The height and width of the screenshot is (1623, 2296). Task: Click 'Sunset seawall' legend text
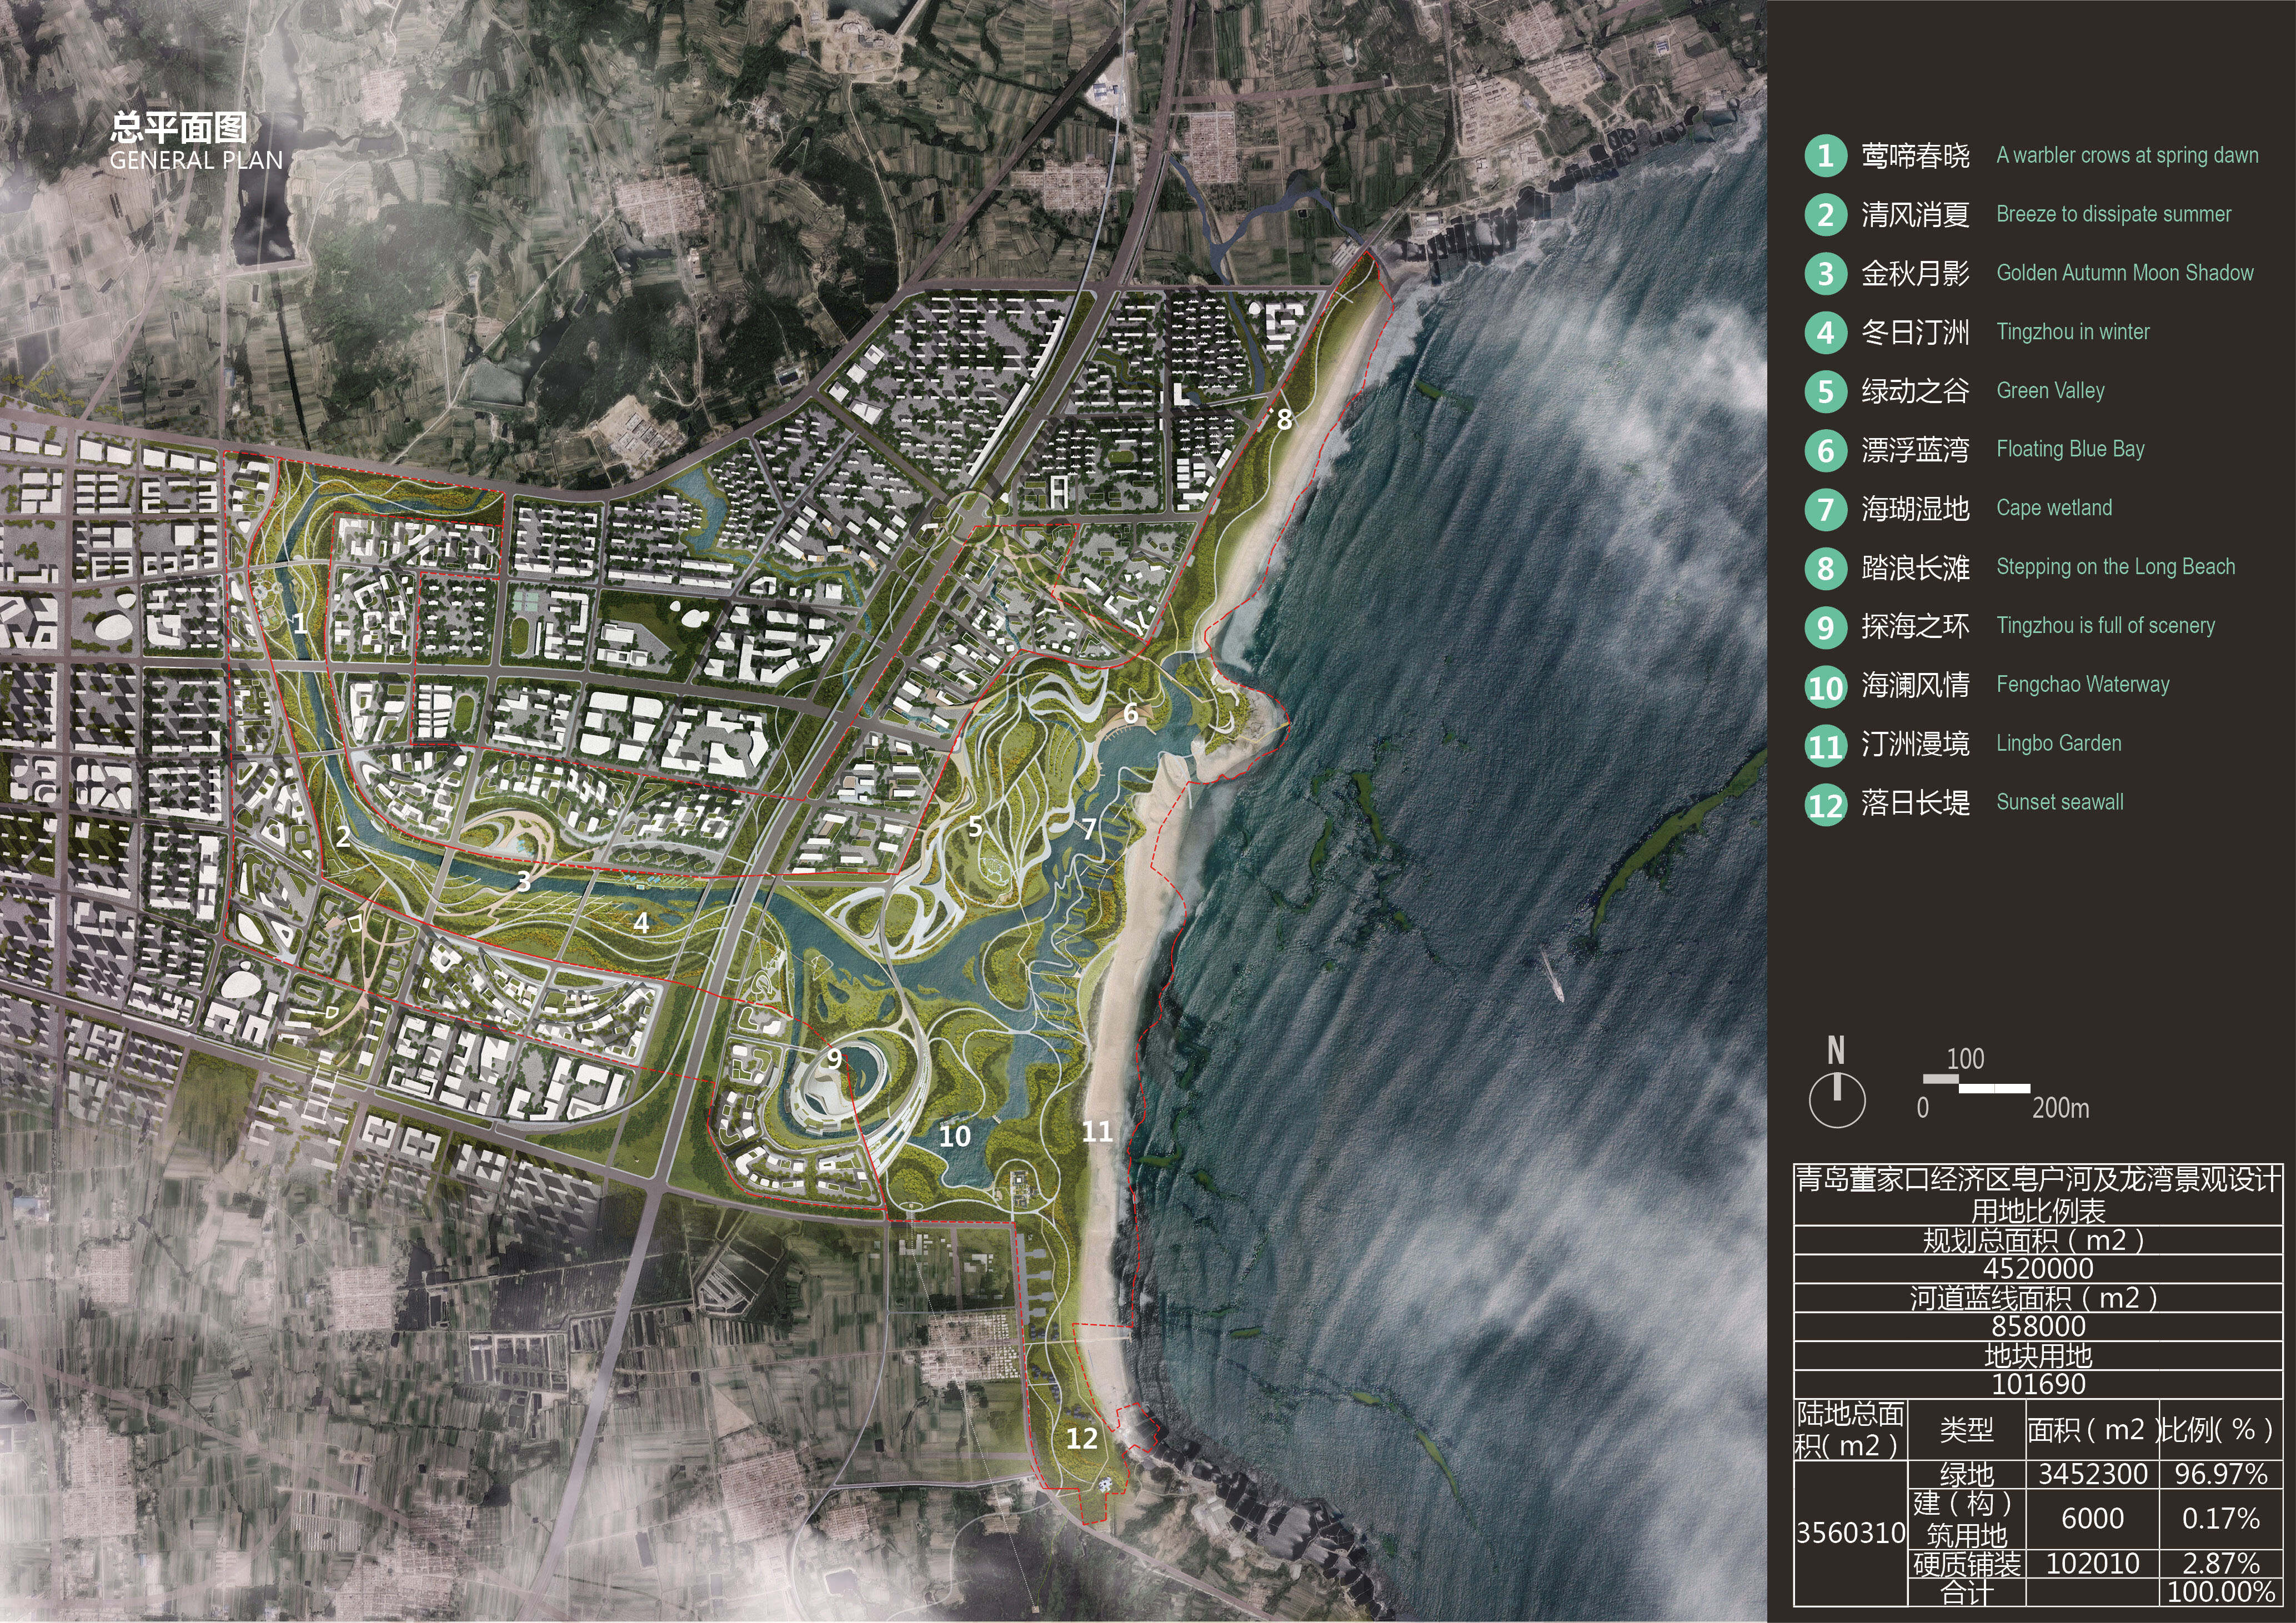pos(2060,803)
